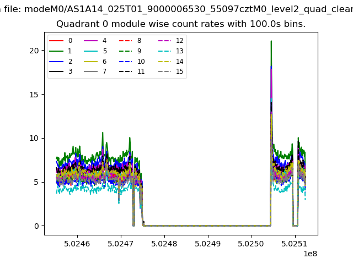Click the black solid legend entry for module 3
The width and height of the screenshot is (353, 264).
[x=57, y=71]
